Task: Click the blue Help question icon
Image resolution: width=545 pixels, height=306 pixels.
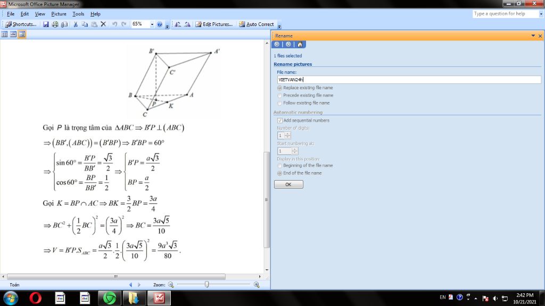Action: coord(160,24)
